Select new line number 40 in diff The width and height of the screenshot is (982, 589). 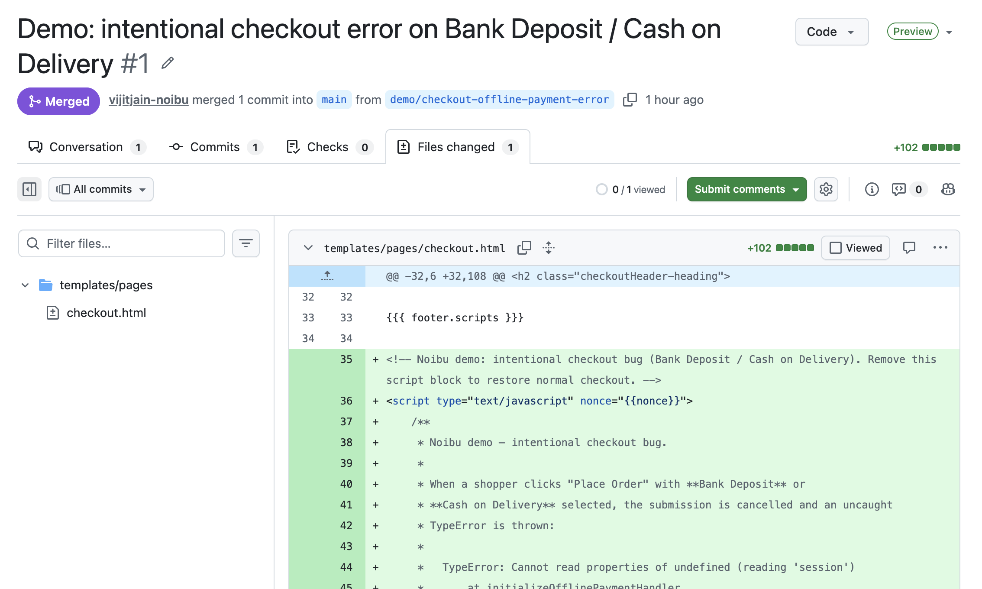tap(346, 484)
